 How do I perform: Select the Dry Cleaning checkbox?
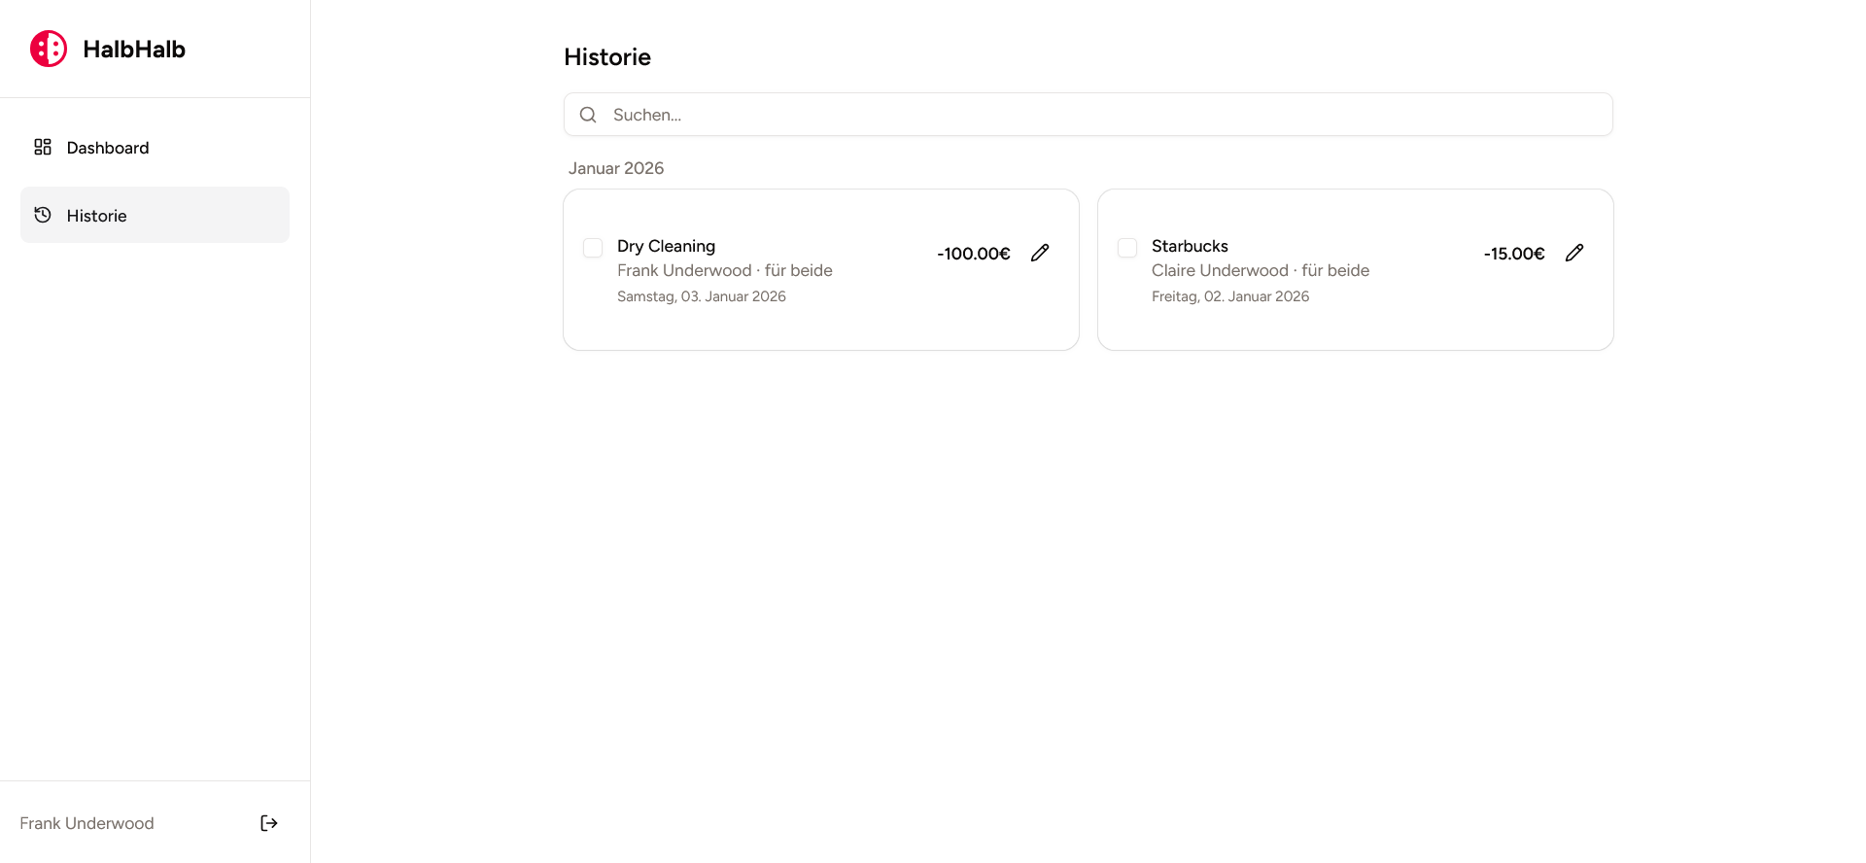click(593, 248)
